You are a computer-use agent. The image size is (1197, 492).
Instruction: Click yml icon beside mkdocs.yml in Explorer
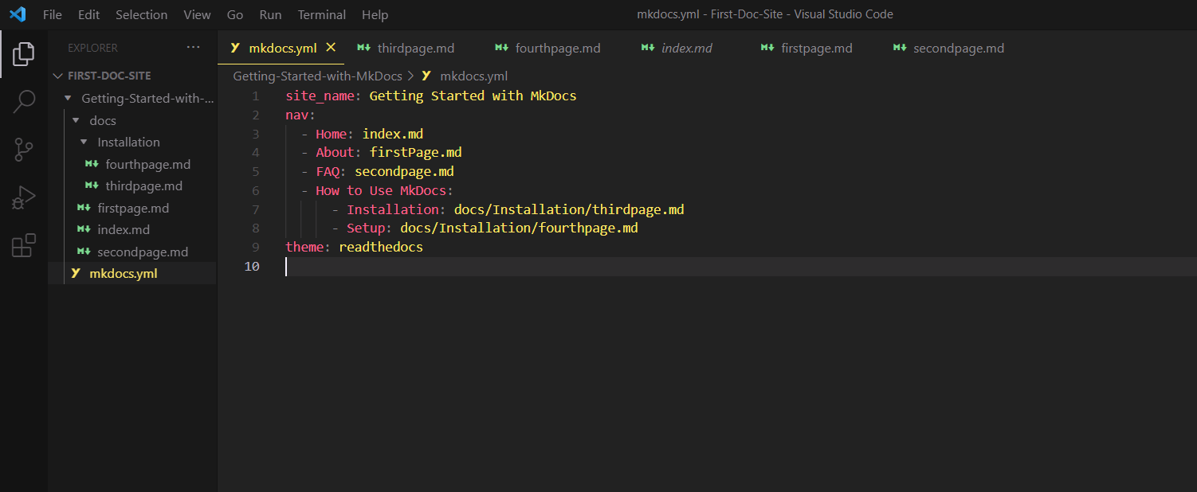pos(76,273)
